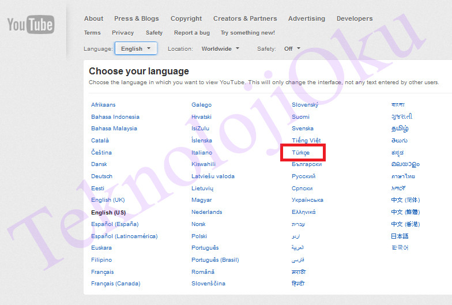Select Galego language
The image size is (452, 305).
click(202, 105)
